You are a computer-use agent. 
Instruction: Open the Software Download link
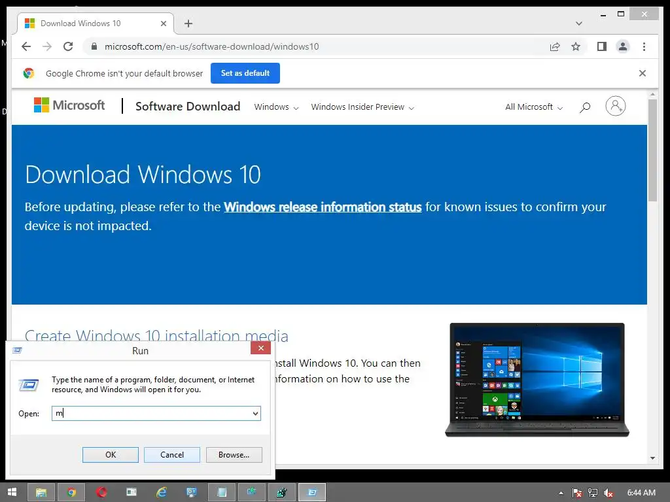(x=188, y=107)
